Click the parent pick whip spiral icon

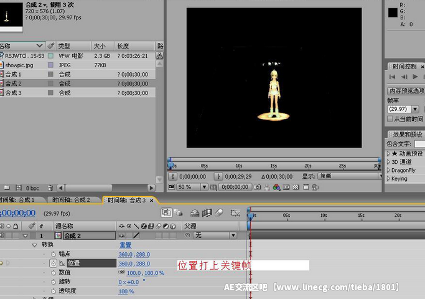point(187,235)
